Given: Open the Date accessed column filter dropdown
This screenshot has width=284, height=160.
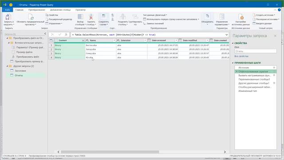Looking at the screenshot, I should pyautogui.click(x=176, y=40).
